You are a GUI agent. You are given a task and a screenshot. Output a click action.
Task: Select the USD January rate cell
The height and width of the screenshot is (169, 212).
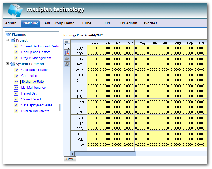point(93,48)
